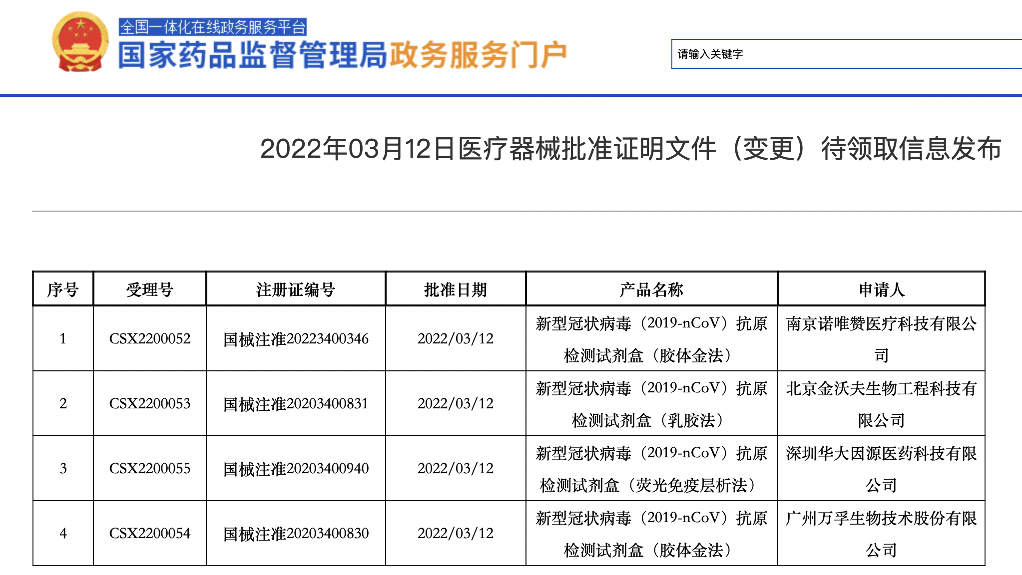This screenshot has height=575, width=1022.
Task: Select acceptance number CSX2200052
Action: click(x=150, y=338)
